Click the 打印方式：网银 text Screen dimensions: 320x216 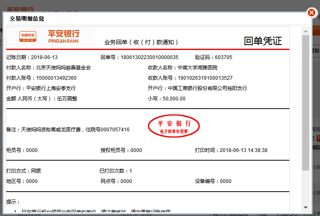coord(24,171)
